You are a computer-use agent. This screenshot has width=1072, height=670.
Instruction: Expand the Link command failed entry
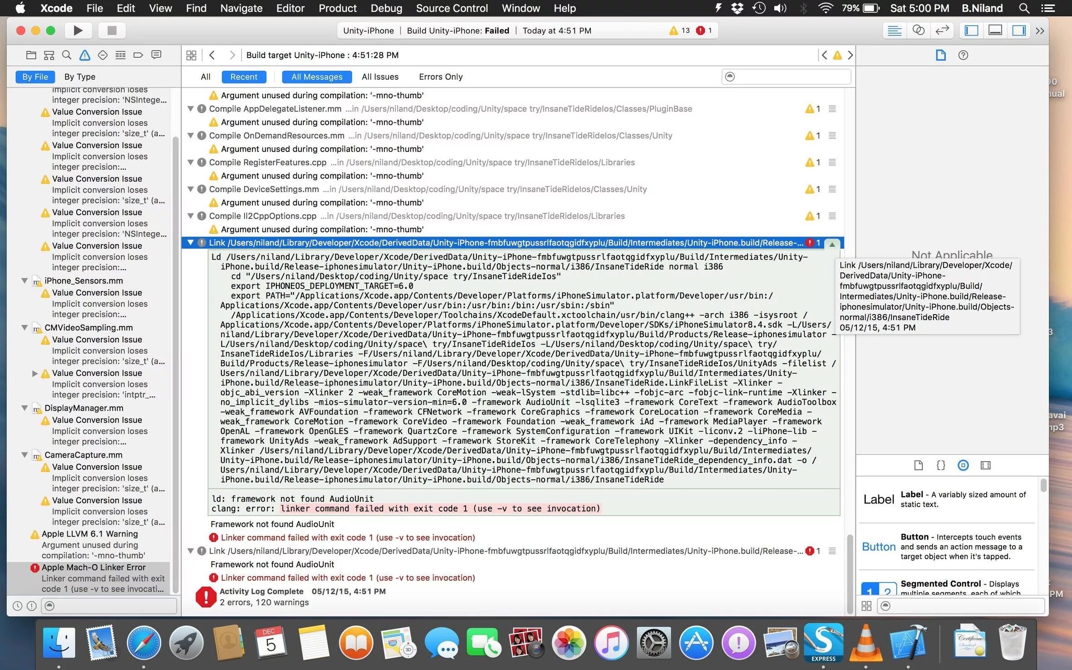coord(190,551)
